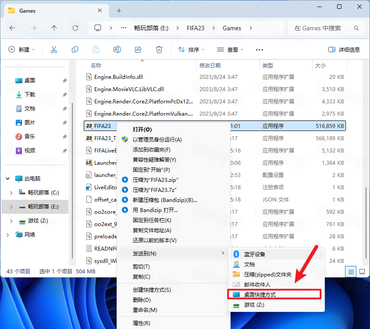The width and height of the screenshot is (370, 329).
Task: Open Videos (视频) in quick access
Action: [x=30, y=150]
